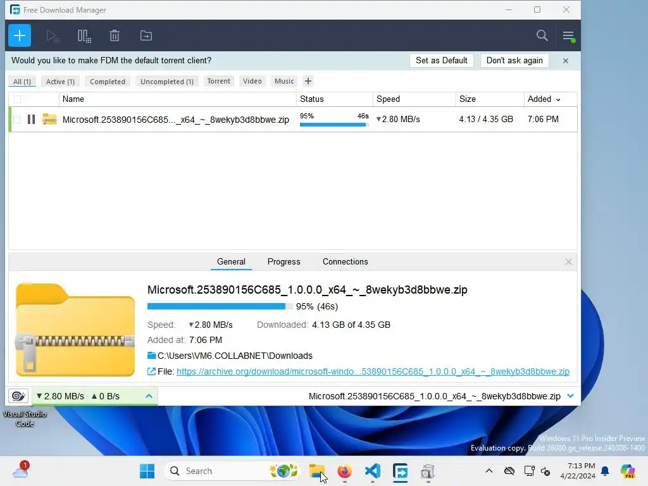Filter by Active (1) downloads
This screenshot has width=648, height=486.
pyautogui.click(x=60, y=82)
